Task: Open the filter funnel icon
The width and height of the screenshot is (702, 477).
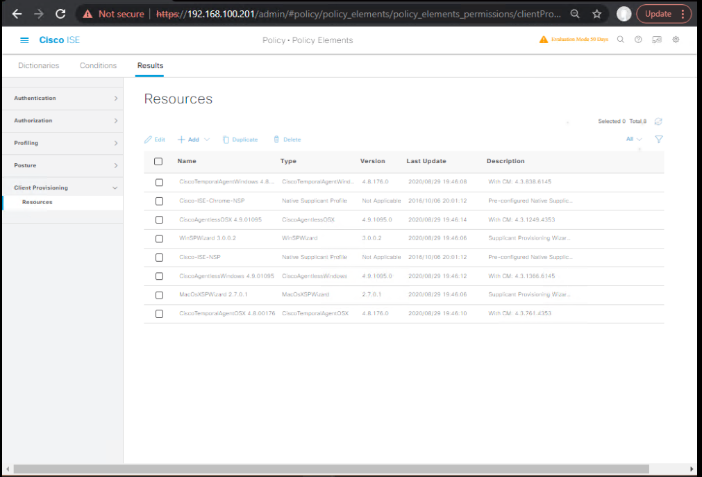Action: [659, 140]
